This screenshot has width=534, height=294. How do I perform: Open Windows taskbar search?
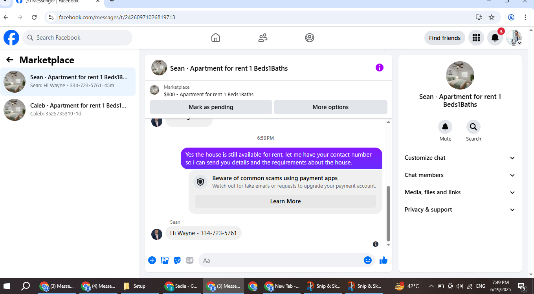26,286
